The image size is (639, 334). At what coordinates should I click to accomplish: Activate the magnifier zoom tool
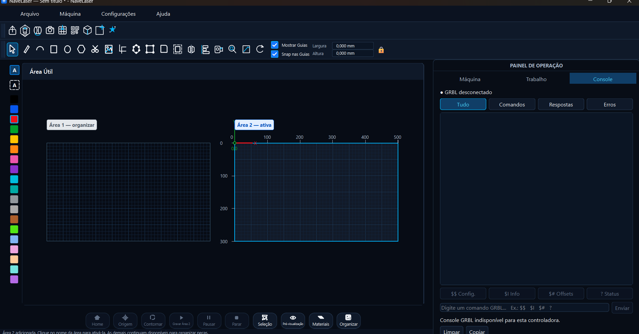tap(232, 49)
